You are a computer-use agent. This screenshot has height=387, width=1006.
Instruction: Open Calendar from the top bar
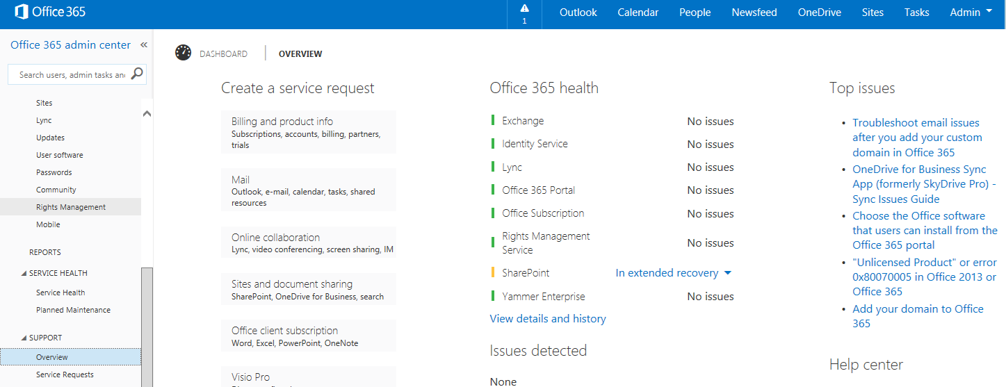[638, 12]
